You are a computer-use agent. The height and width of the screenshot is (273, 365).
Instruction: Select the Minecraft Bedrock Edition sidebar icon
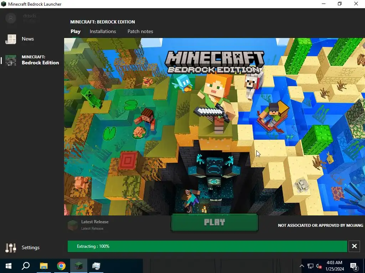pos(11,60)
